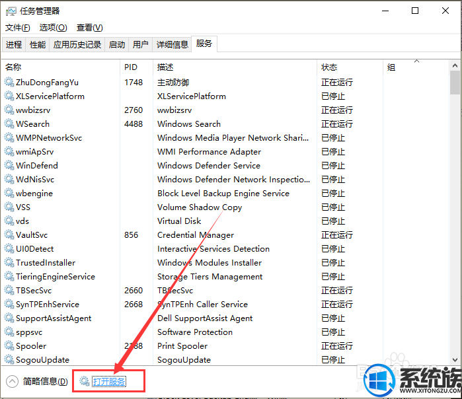Sort by the 名称 column header
Image resolution: width=462 pixels, height=399 pixels.
pyautogui.click(x=61, y=67)
